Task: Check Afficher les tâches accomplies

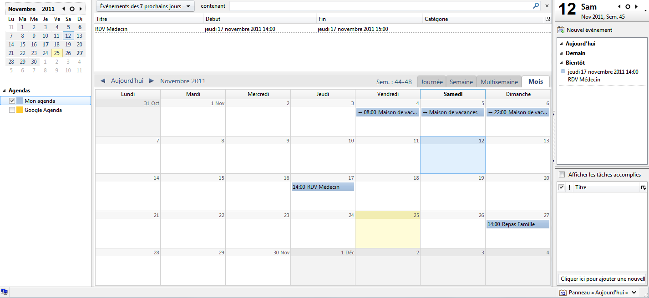Action: (562, 175)
